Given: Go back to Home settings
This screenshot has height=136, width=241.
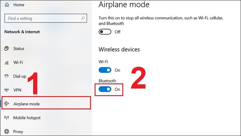Looking at the screenshot, I should point(19,5).
